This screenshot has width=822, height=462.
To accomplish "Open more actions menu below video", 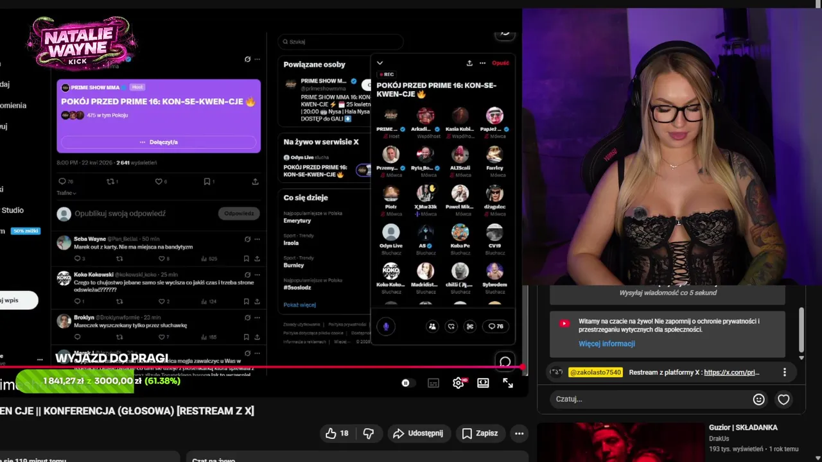I will point(519,433).
